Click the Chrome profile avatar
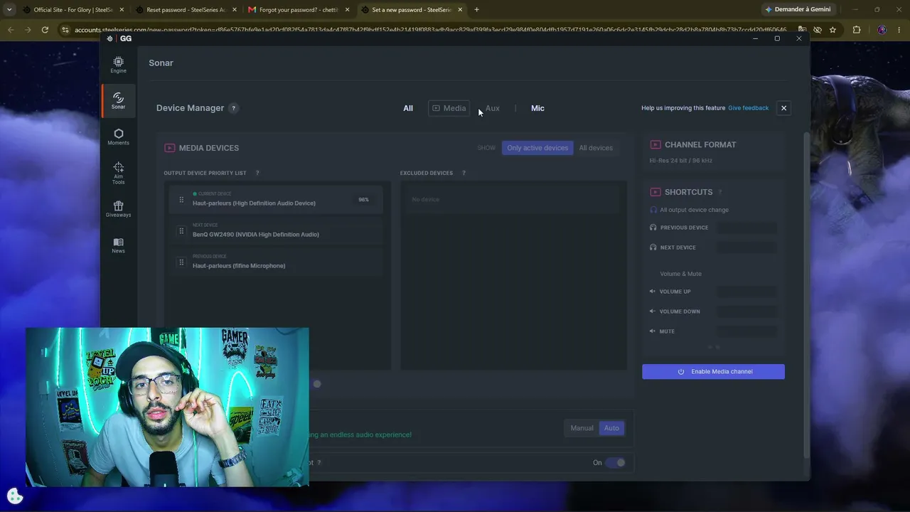The height and width of the screenshot is (512, 910). 882,30
